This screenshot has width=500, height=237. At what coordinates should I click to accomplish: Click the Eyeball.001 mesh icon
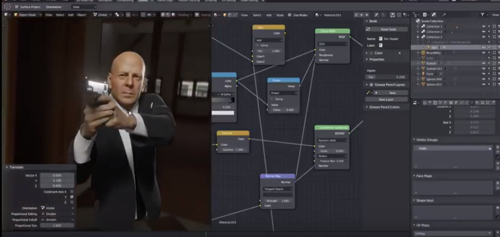424,68
